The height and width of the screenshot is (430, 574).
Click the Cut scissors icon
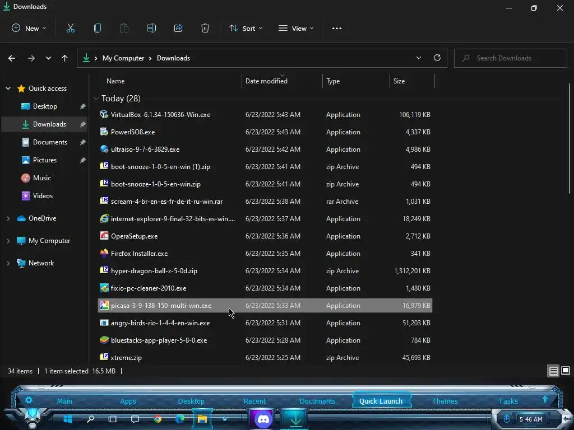70,28
